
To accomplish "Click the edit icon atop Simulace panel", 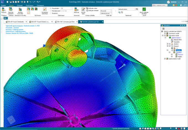I will [x=163, y=29].
